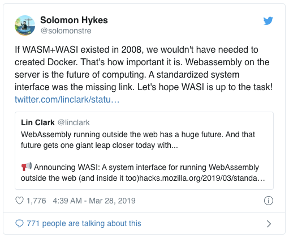Viewport: 289px width, 238px height.
Task: Open the twitter.com/linclark/statu… link
Action: pyautogui.click(x=67, y=99)
